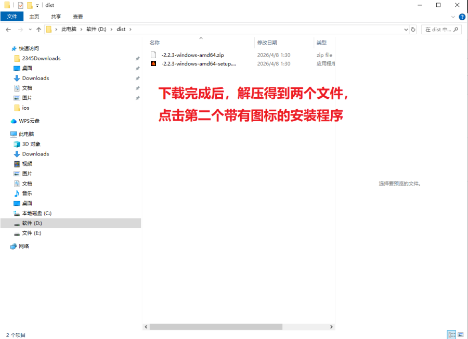This screenshot has height=339, width=468.
Task: Open 3D 对象 under 此电脑
Action: (31, 144)
